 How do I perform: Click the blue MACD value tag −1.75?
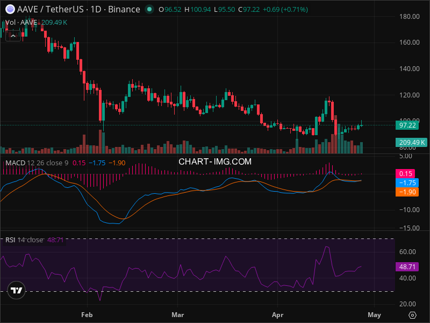coord(407,183)
